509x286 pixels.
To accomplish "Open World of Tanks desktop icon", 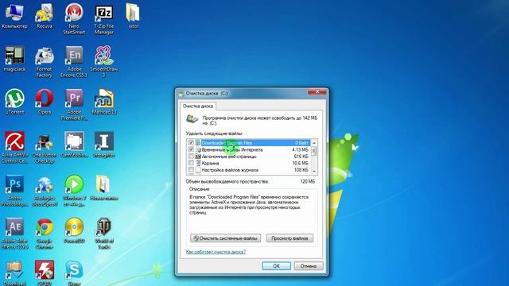I will [x=104, y=234].
